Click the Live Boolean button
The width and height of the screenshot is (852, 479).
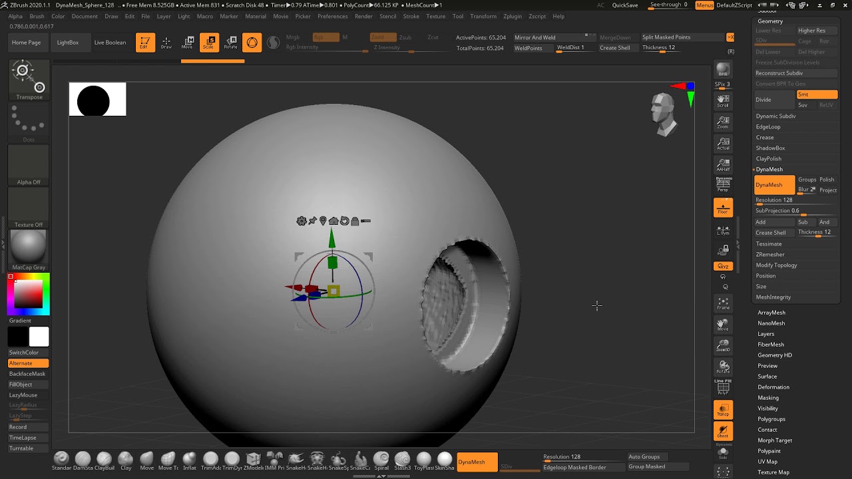coord(110,43)
